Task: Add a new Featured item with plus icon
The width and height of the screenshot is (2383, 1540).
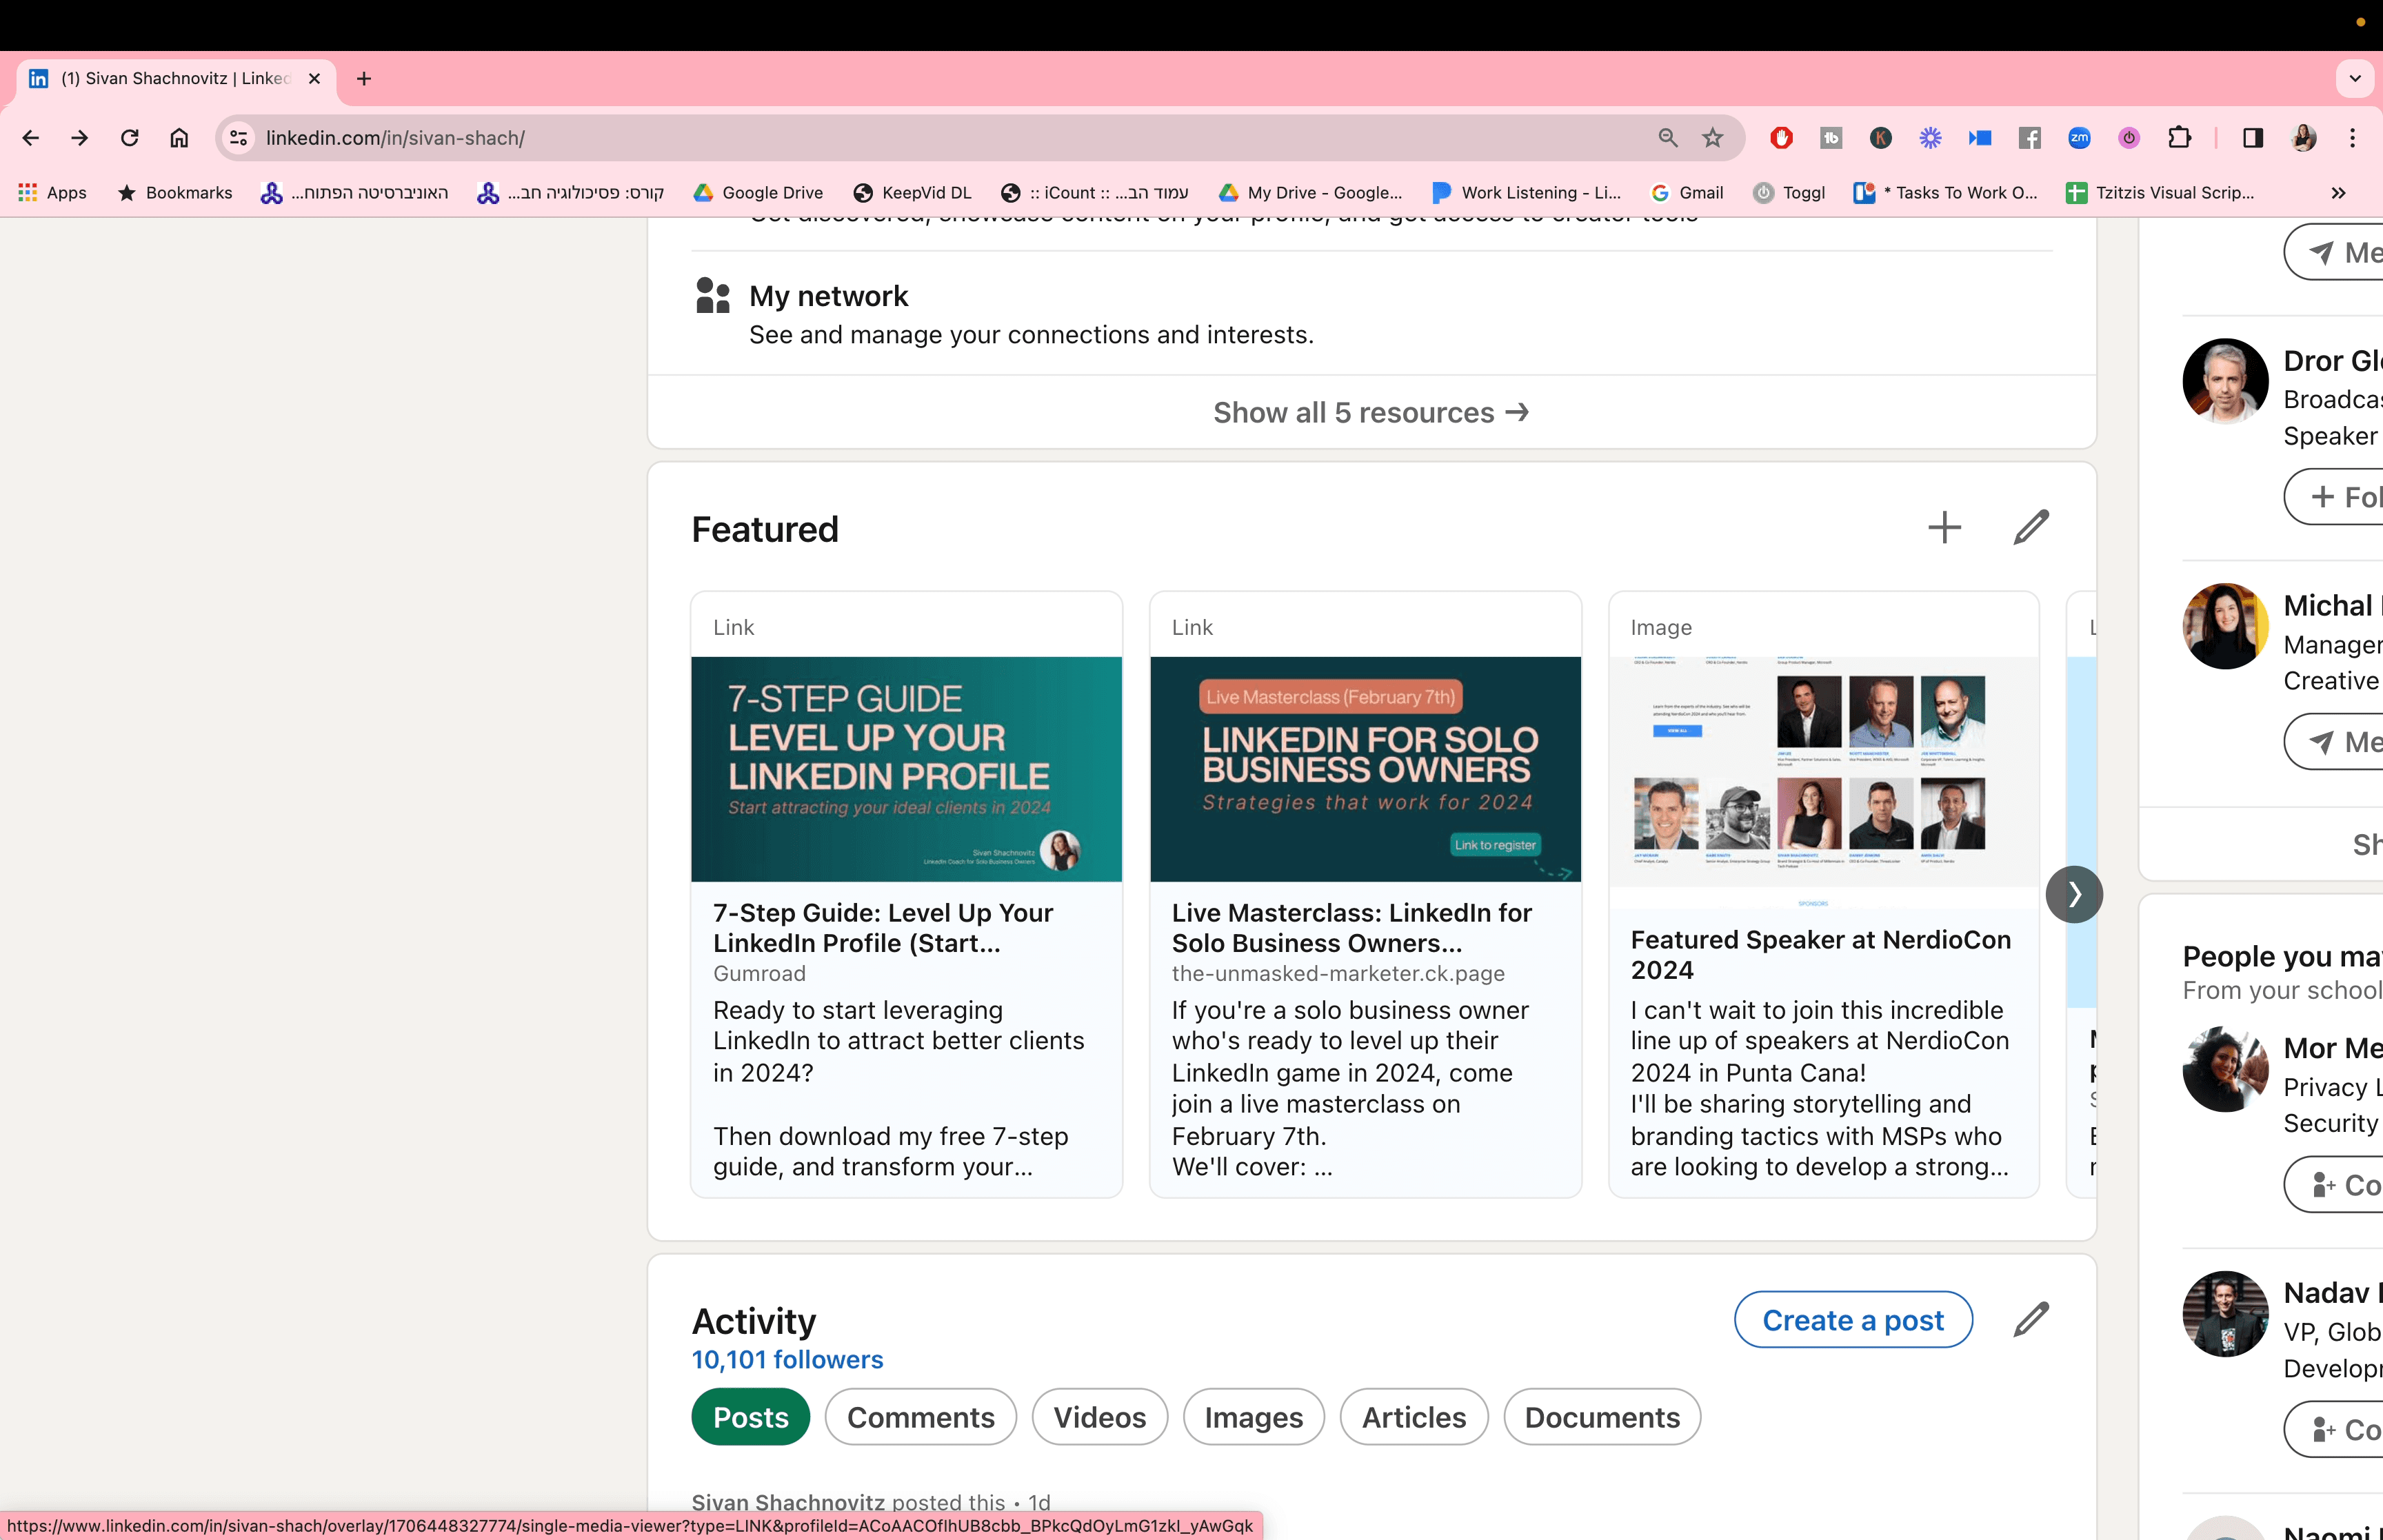Action: click(1944, 528)
